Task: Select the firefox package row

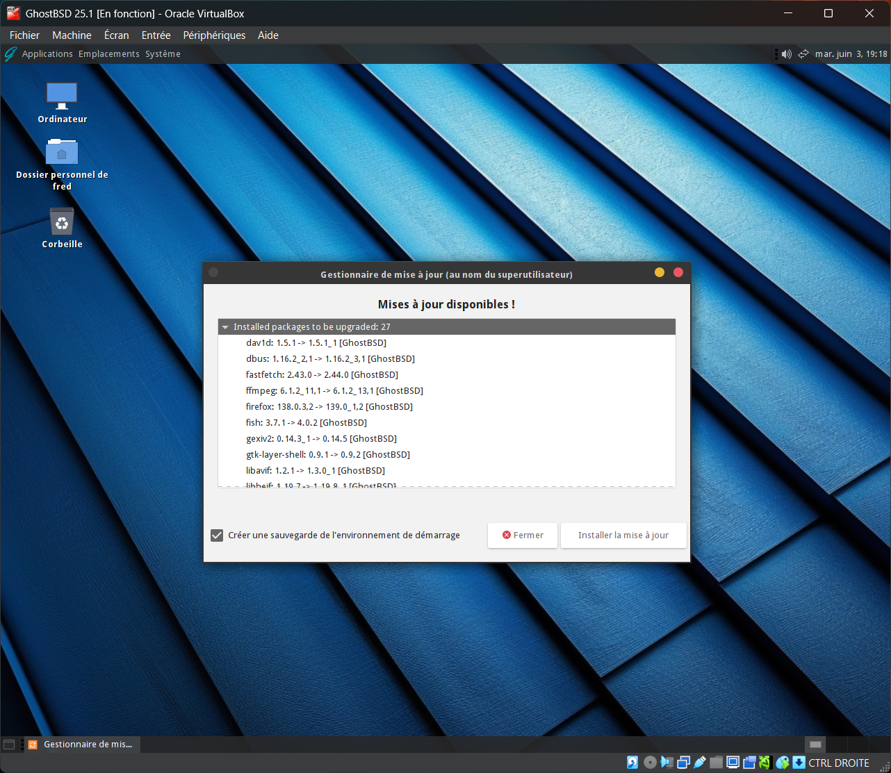Action: click(447, 407)
